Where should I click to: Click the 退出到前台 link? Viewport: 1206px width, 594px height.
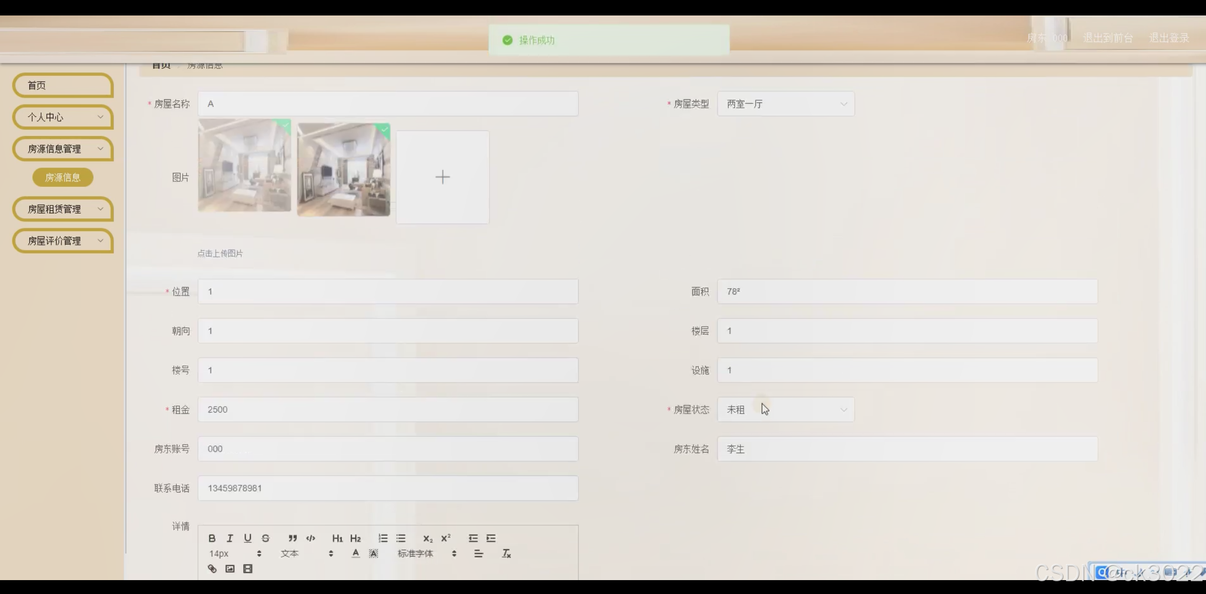(1107, 38)
